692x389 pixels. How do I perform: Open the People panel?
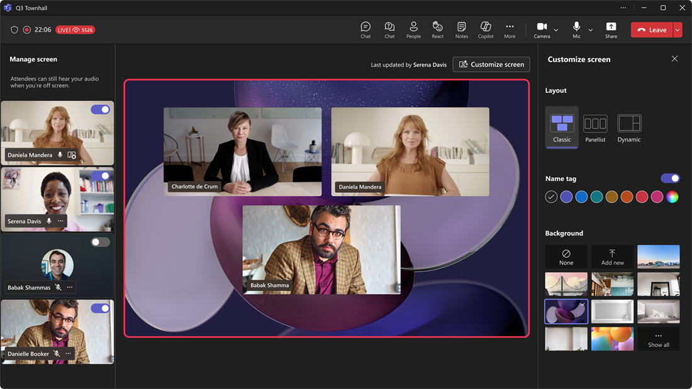413,30
